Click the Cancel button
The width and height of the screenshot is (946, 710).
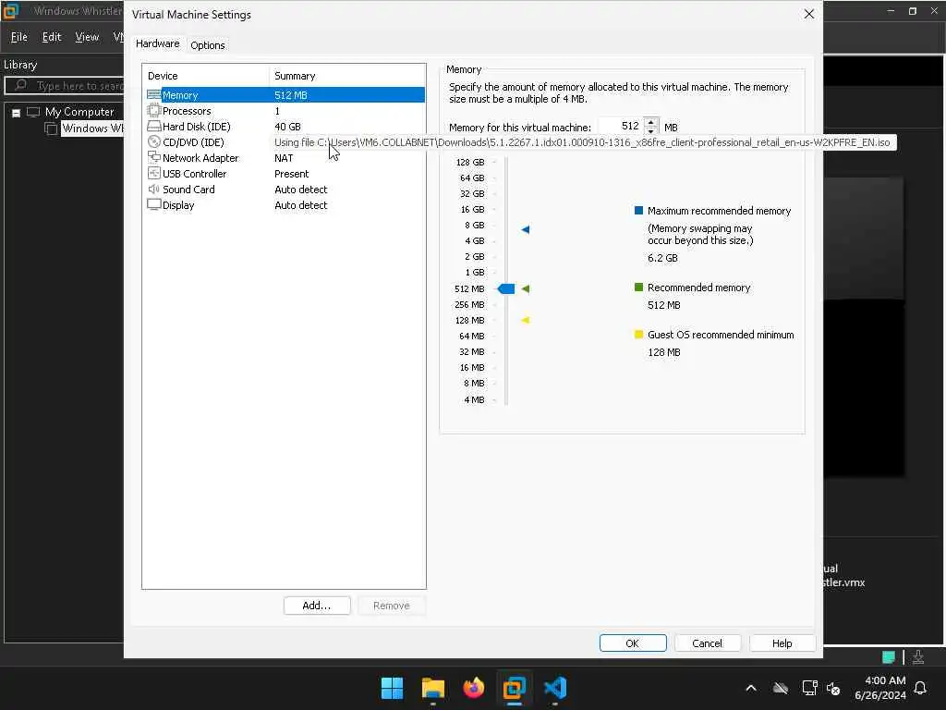point(707,643)
